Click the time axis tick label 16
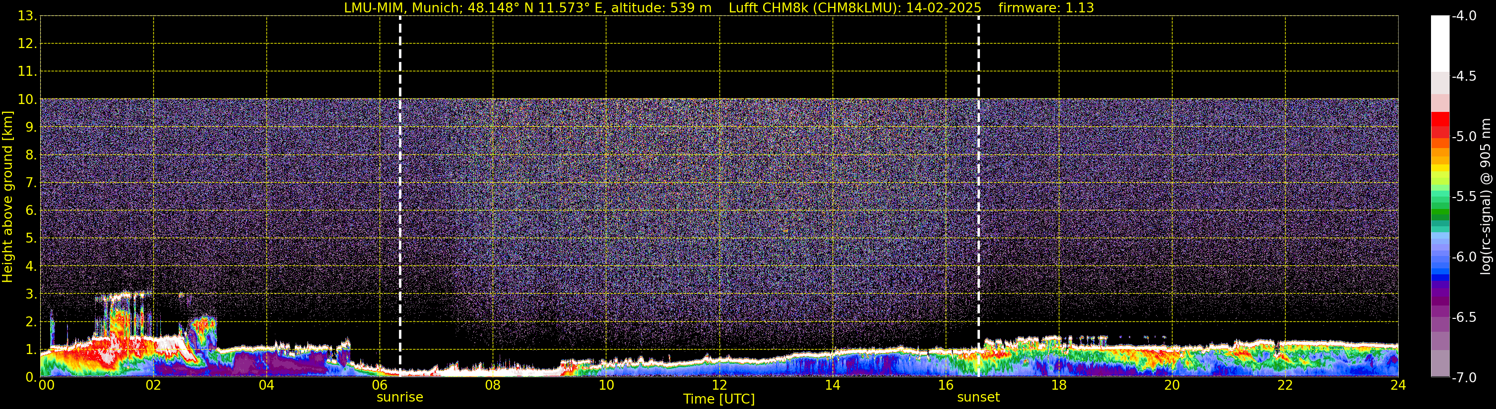Viewport: 1496px width, 409px height. 946,385
